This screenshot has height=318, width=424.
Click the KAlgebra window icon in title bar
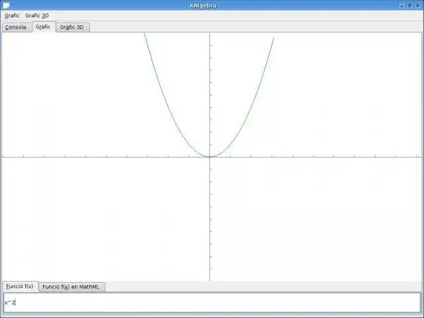pyautogui.click(x=6, y=5)
